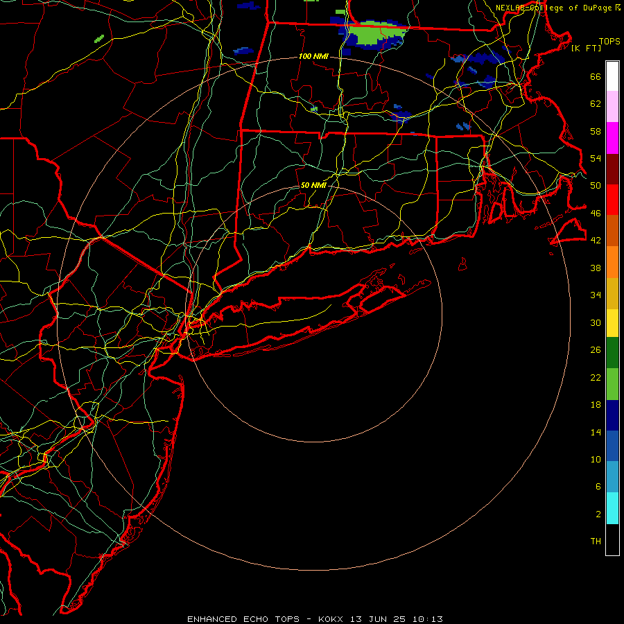Click the "42" legend value
Viewport: 624px width, 624px height.
pyautogui.click(x=596, y=240)
